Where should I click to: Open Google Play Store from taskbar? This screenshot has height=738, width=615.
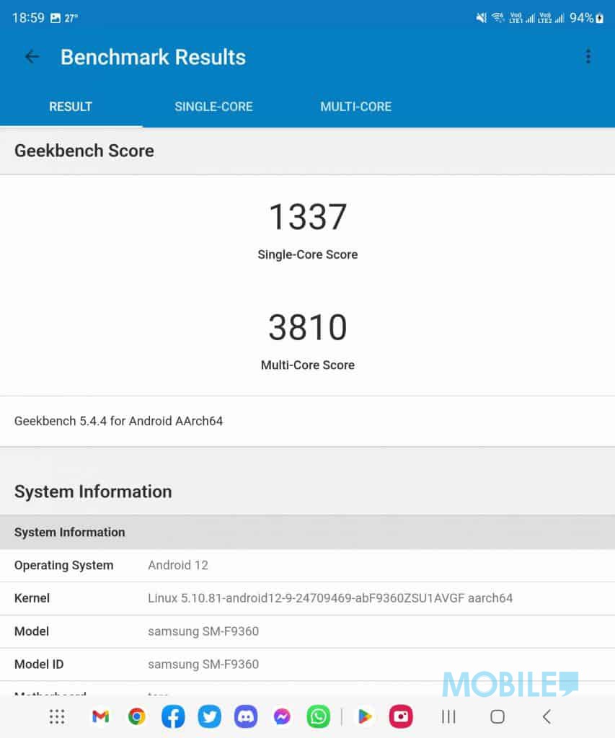365,716
